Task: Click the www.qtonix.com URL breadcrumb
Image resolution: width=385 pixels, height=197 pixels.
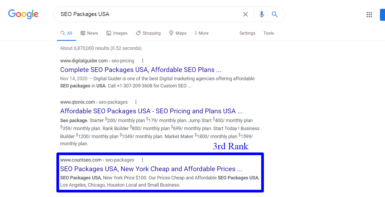Action: pos(94,102)
